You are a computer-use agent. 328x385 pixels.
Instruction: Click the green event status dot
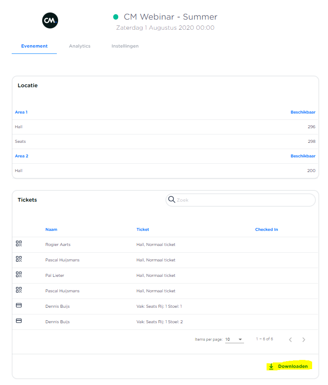[x=116, y=17]
